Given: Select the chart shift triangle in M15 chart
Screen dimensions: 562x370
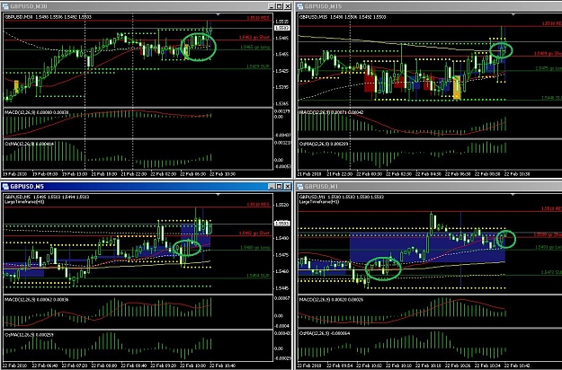Looking at the screenshot, I should point(513,14).
